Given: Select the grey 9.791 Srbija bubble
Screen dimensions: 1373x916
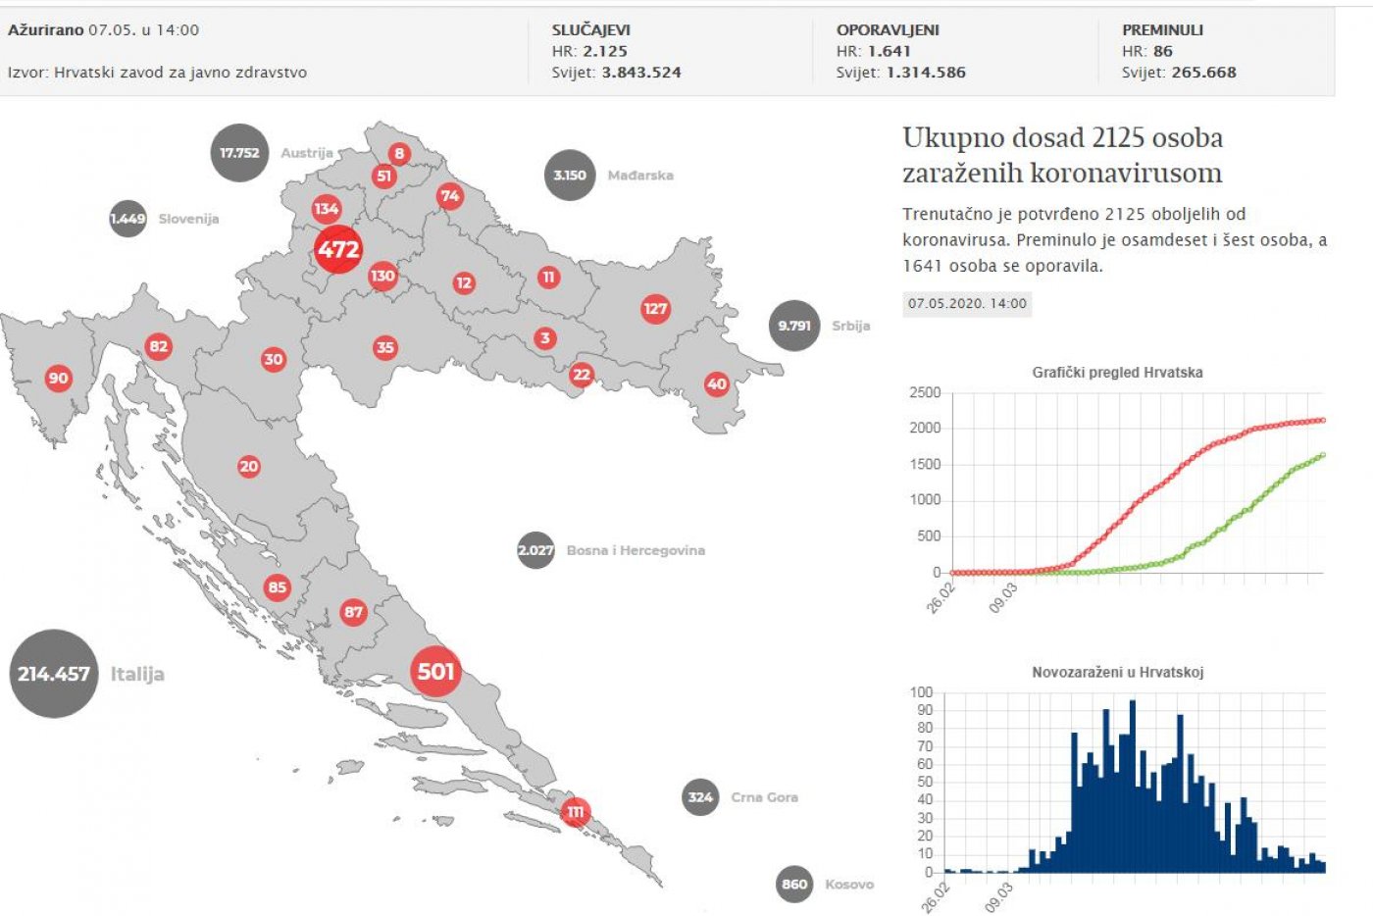Looking at the screenshot, I should pyautogui.click(x=794, y=326).
